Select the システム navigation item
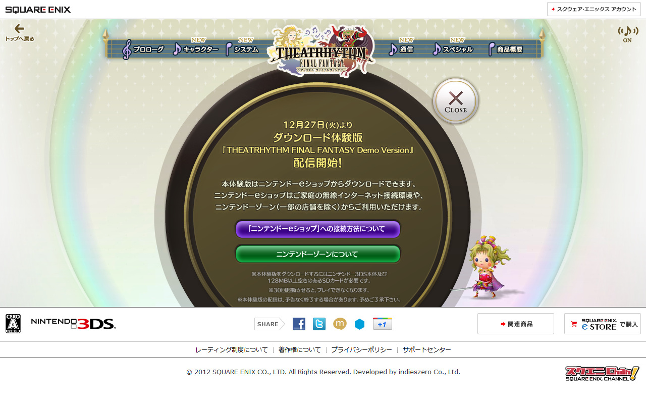646x404 pixels. pyautogui.click(x=242, y=49)
